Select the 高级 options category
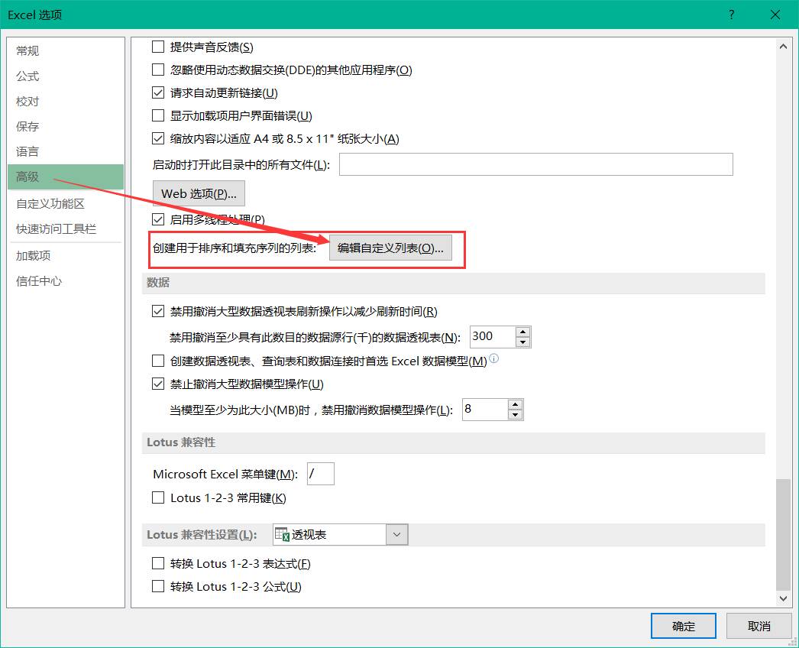The width and height of the screenshot is (799, 648). (66, 177)
